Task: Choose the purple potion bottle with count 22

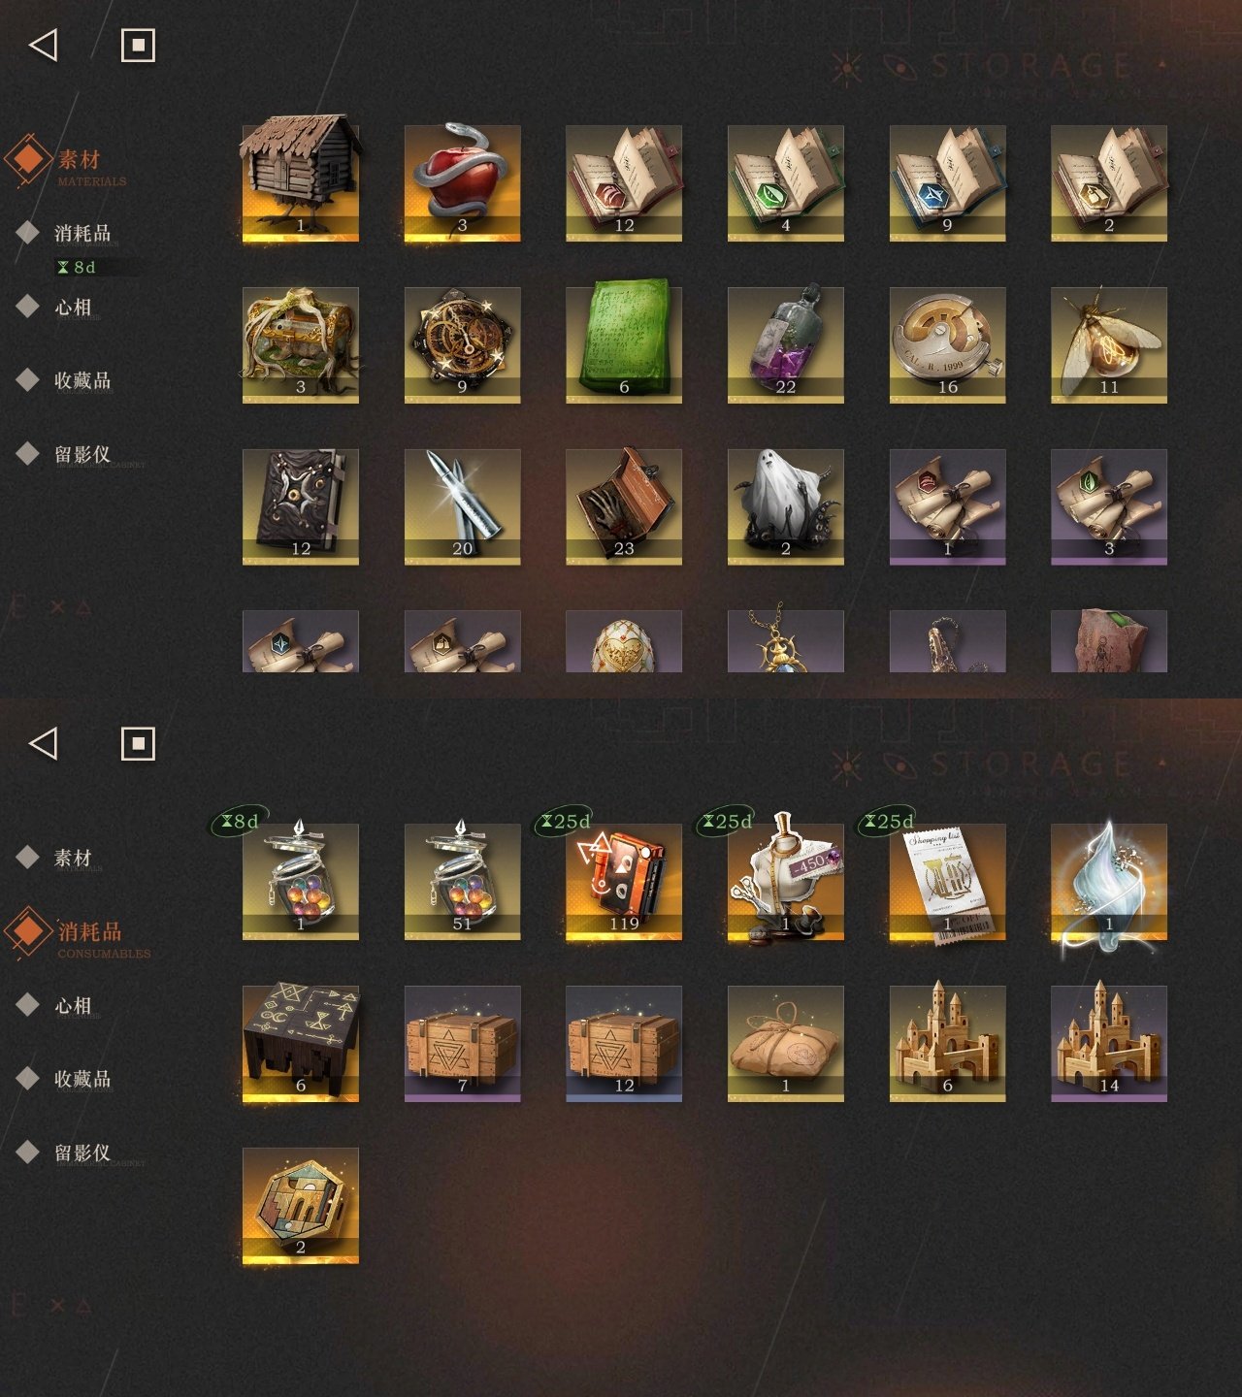Action: click(x=786, y=344)
